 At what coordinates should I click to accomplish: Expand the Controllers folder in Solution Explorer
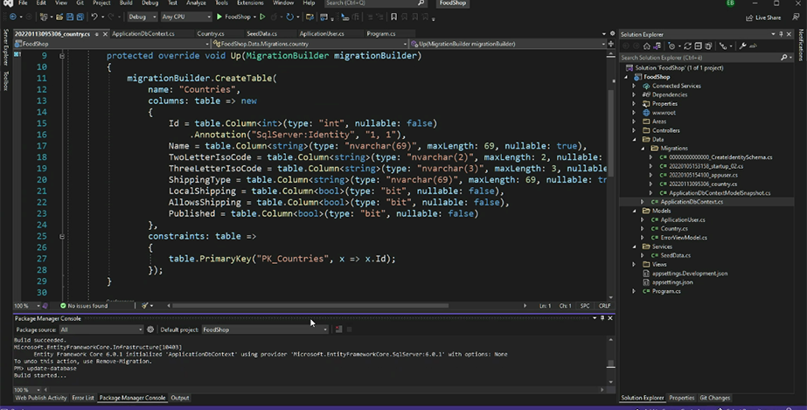coord(634,130)
